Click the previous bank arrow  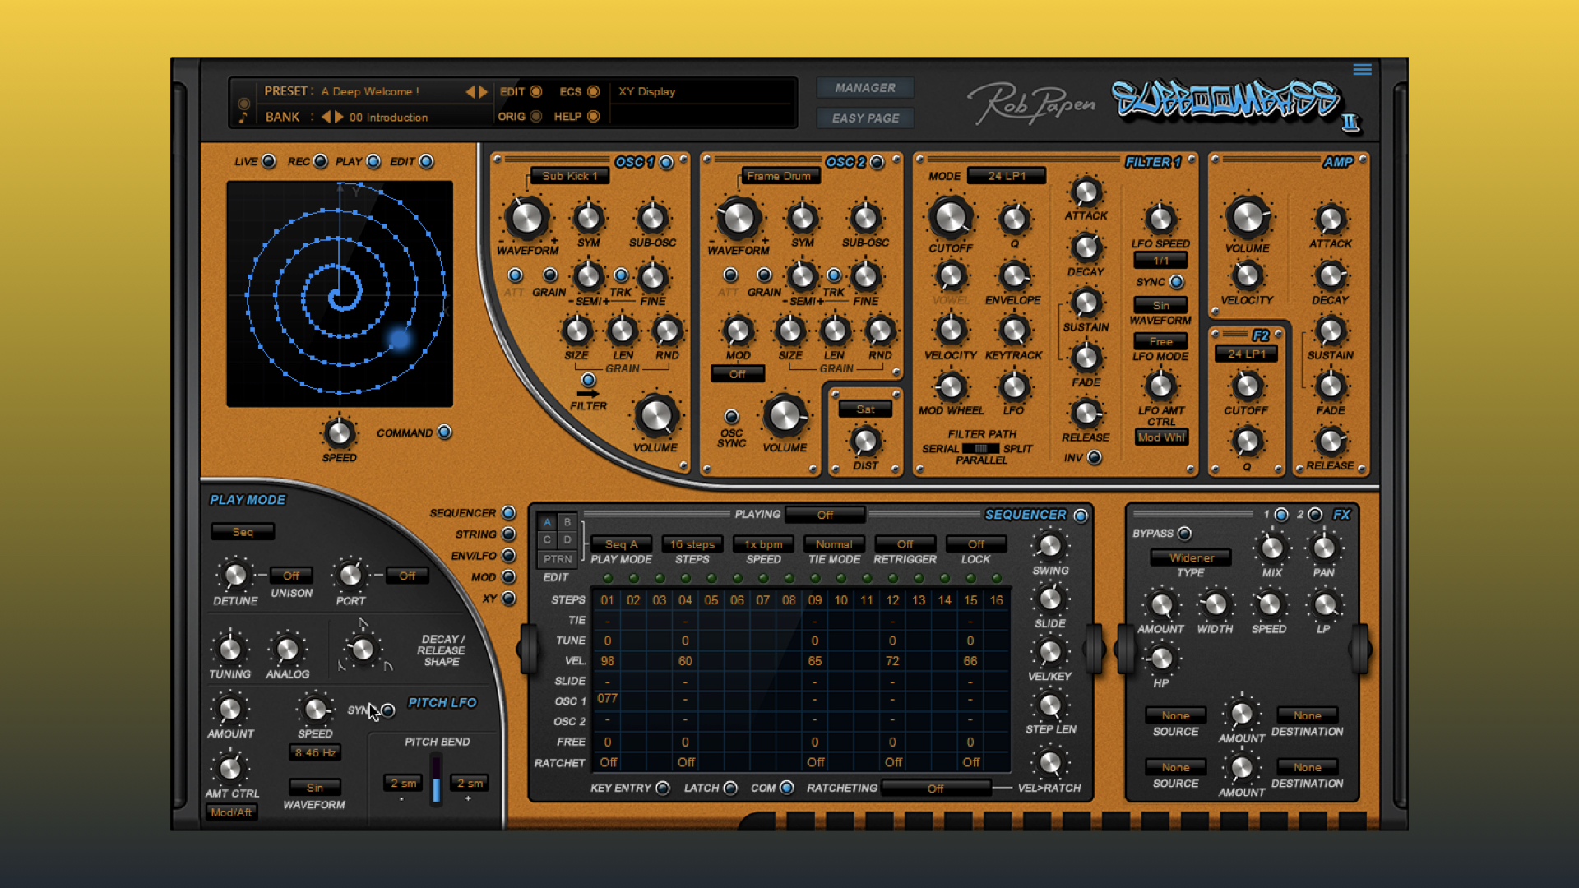[326, 117]
